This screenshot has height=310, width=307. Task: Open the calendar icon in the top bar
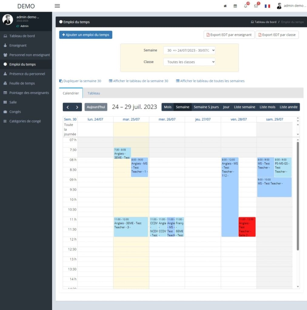point(235,5)
